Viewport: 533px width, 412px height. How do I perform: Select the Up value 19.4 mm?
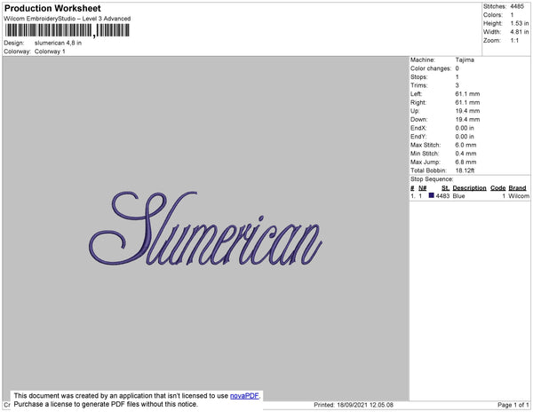pos(467,111)
